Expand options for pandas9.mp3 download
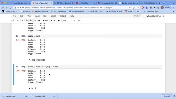This screenshot has width=176, height=99. [26, 96]
